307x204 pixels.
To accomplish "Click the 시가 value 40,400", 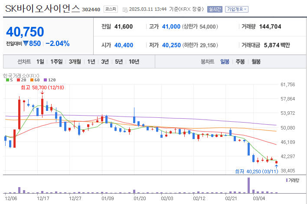I will (x=124, y=45).
